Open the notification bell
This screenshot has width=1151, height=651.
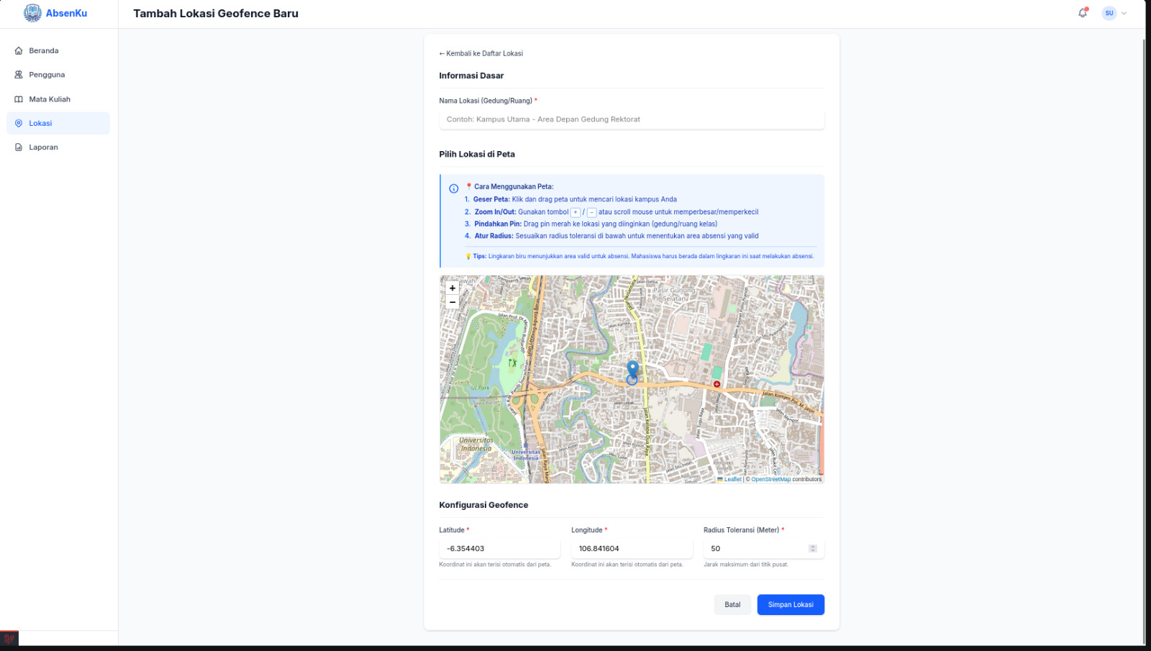pyautogui.click(x=1083, y=13)
